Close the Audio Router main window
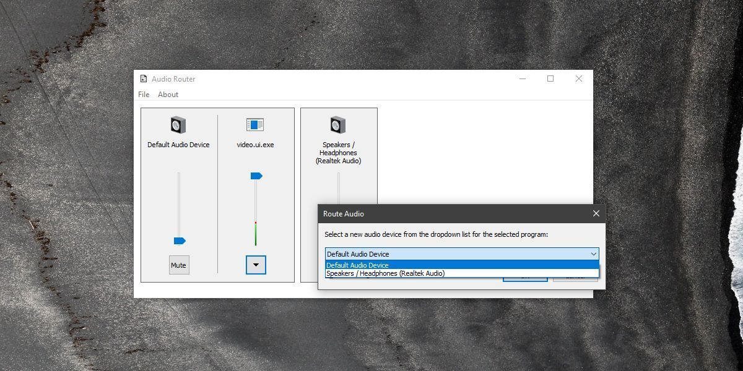The height and width of the screenshot is (371, 743). [x=578, y=79]
